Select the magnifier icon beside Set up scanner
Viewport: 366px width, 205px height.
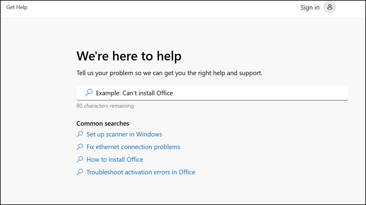tap(80, 134)
